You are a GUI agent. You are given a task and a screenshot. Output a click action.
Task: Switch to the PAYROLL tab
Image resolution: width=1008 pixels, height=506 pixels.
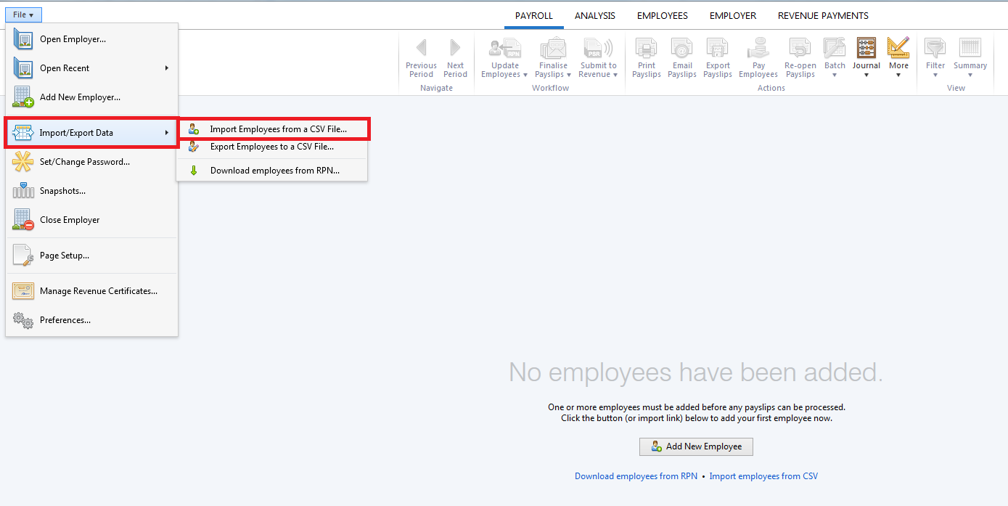tap(534, 15)
